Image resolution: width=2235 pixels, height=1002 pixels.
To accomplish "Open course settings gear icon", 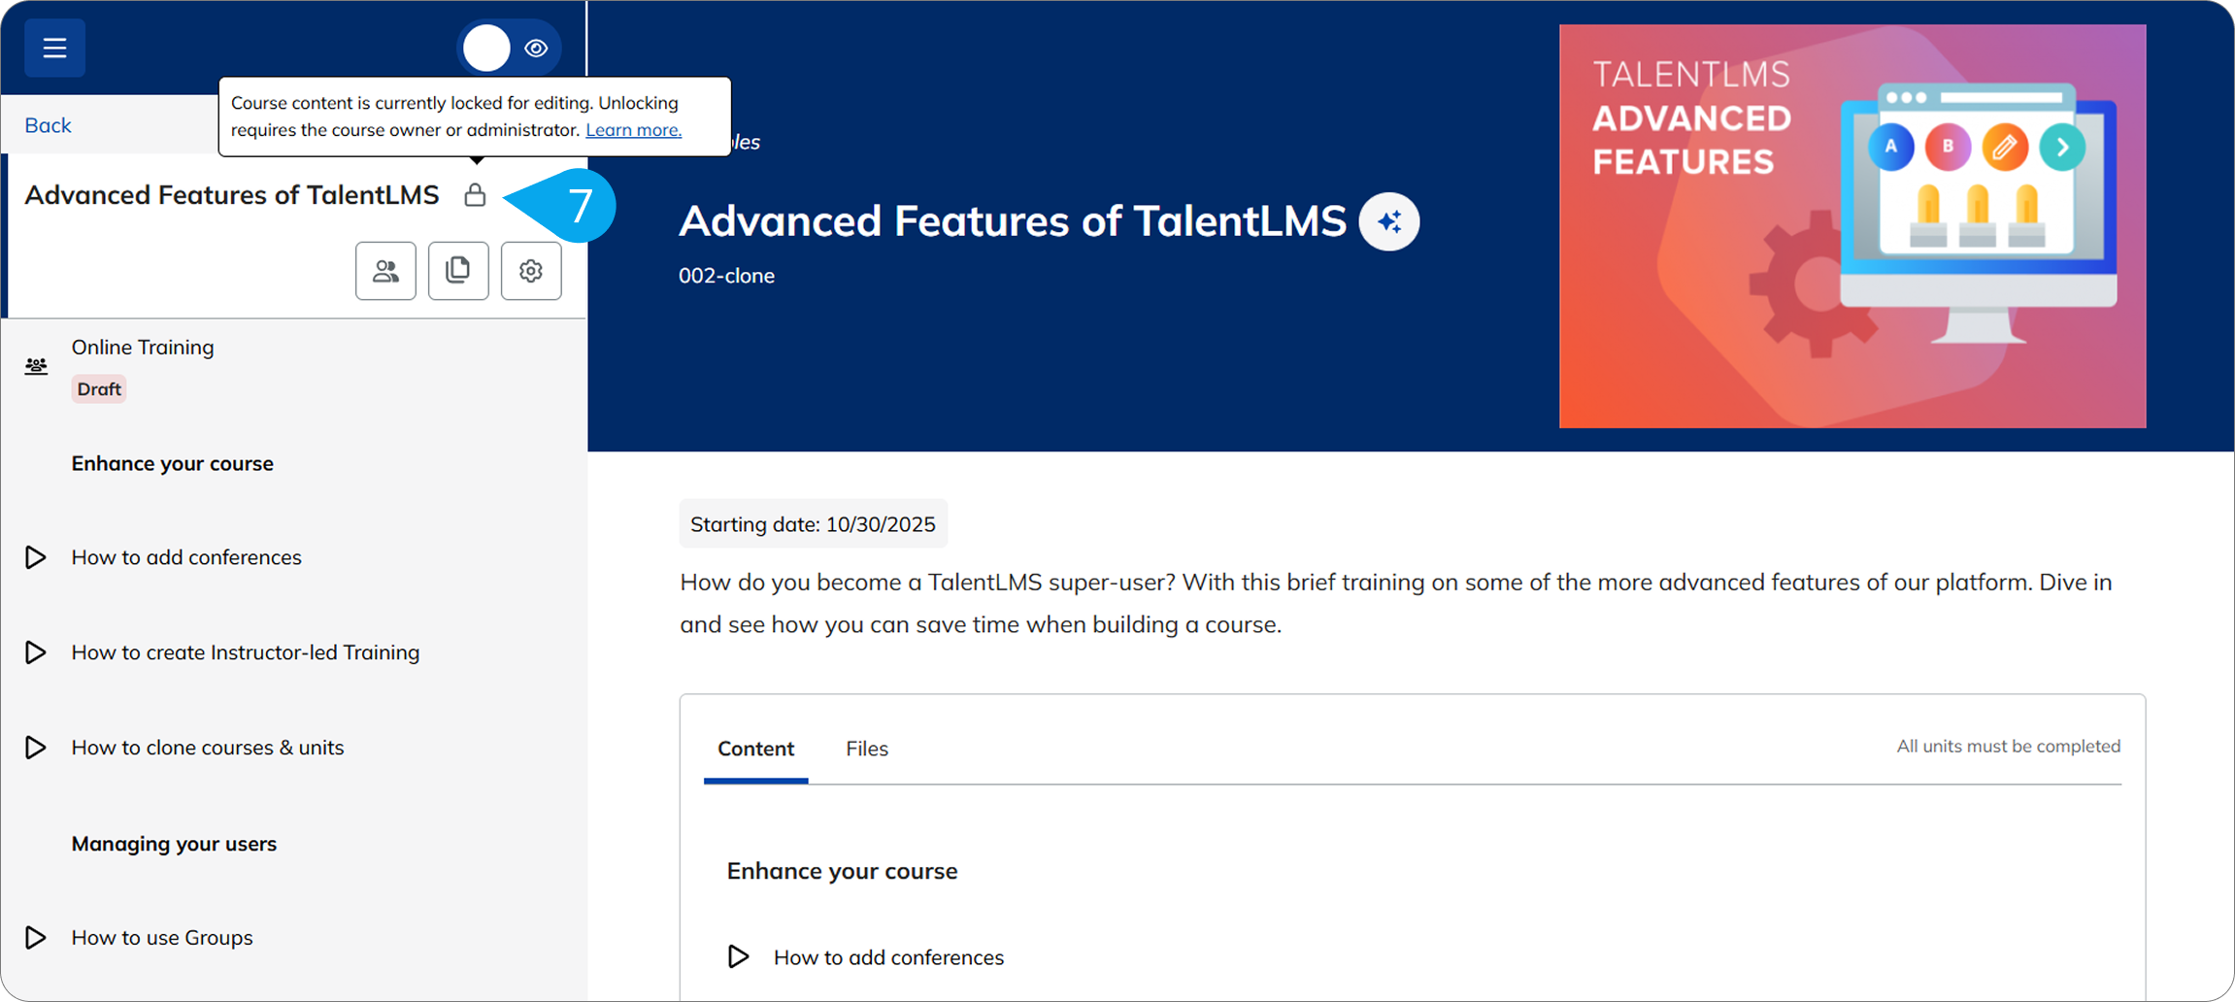I will pos(531,271).
